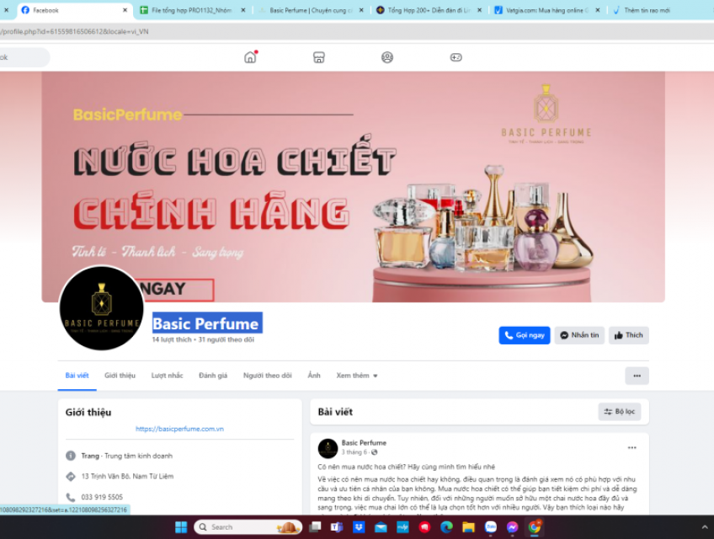
Task: Toggle the Nhắn tin message button
Action: point(579,335)
